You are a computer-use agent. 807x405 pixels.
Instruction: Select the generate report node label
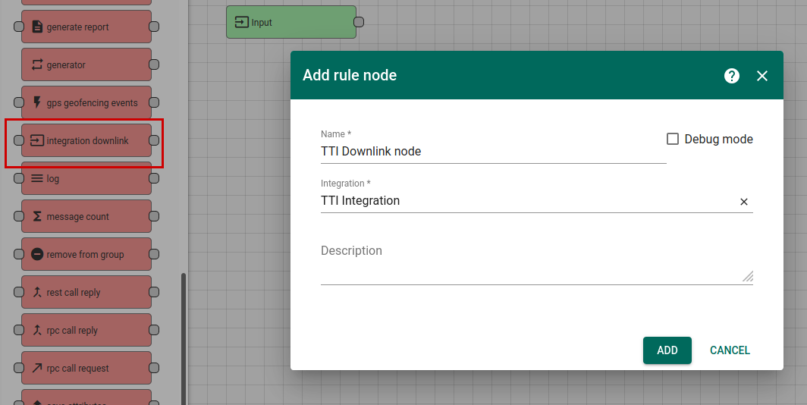click(77, 27)
